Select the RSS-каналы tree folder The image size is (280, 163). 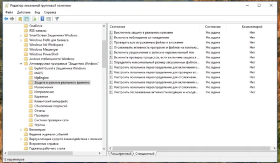38,31
